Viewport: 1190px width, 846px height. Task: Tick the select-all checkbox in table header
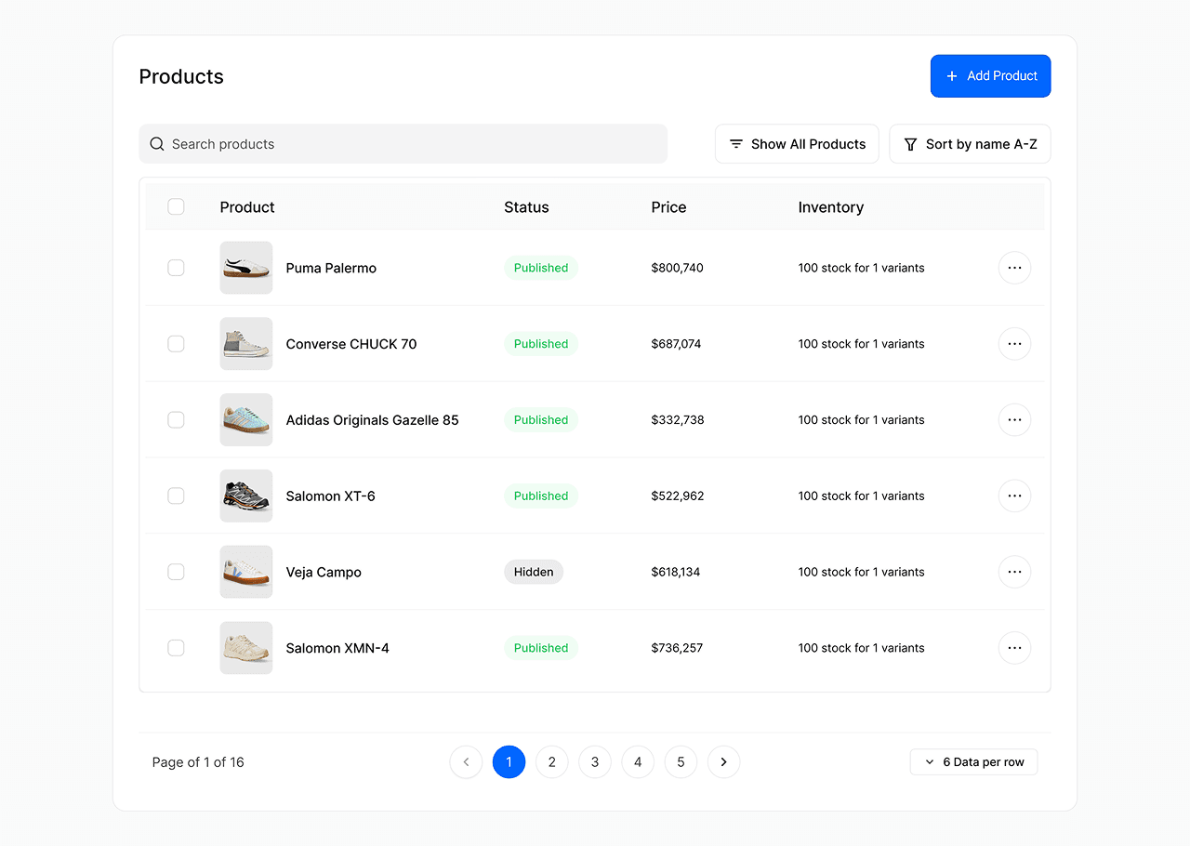click(176, 206)
